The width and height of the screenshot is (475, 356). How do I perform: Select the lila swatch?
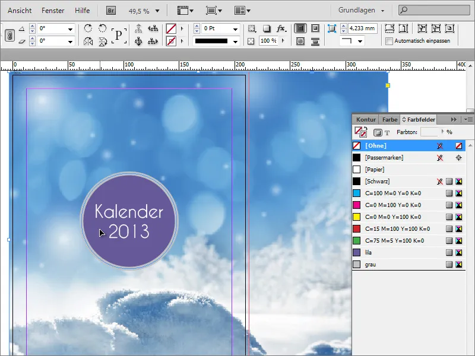click(408, 253)
